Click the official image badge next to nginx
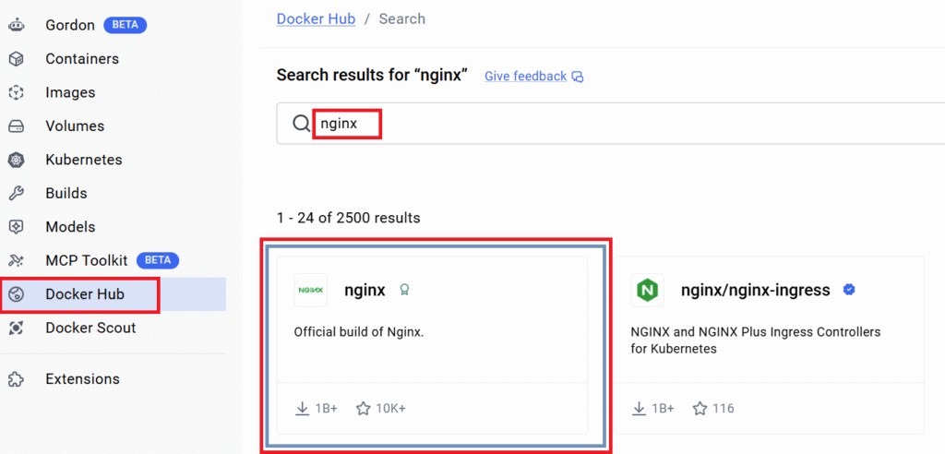Screen dimensions: 945x454 404,291
